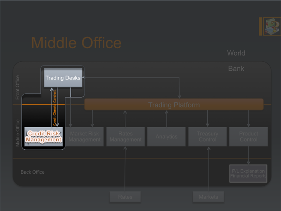
Task: Click the Bank label
Action: click(236, 69)
